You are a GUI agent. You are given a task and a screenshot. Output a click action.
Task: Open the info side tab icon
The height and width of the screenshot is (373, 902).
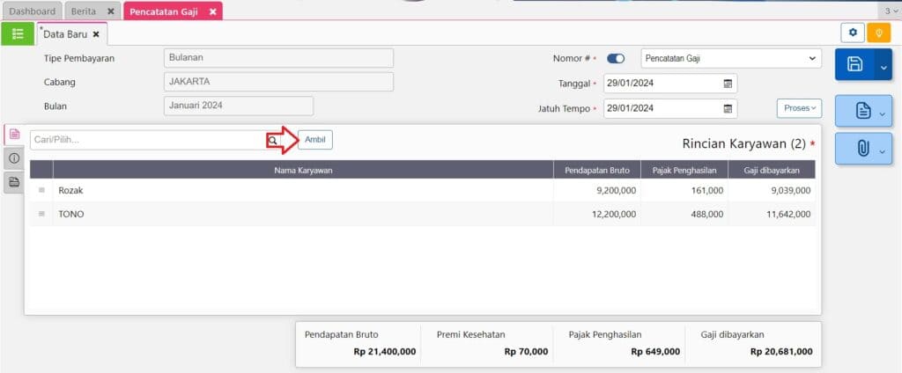pyautogui.click(x=14, y=158)
